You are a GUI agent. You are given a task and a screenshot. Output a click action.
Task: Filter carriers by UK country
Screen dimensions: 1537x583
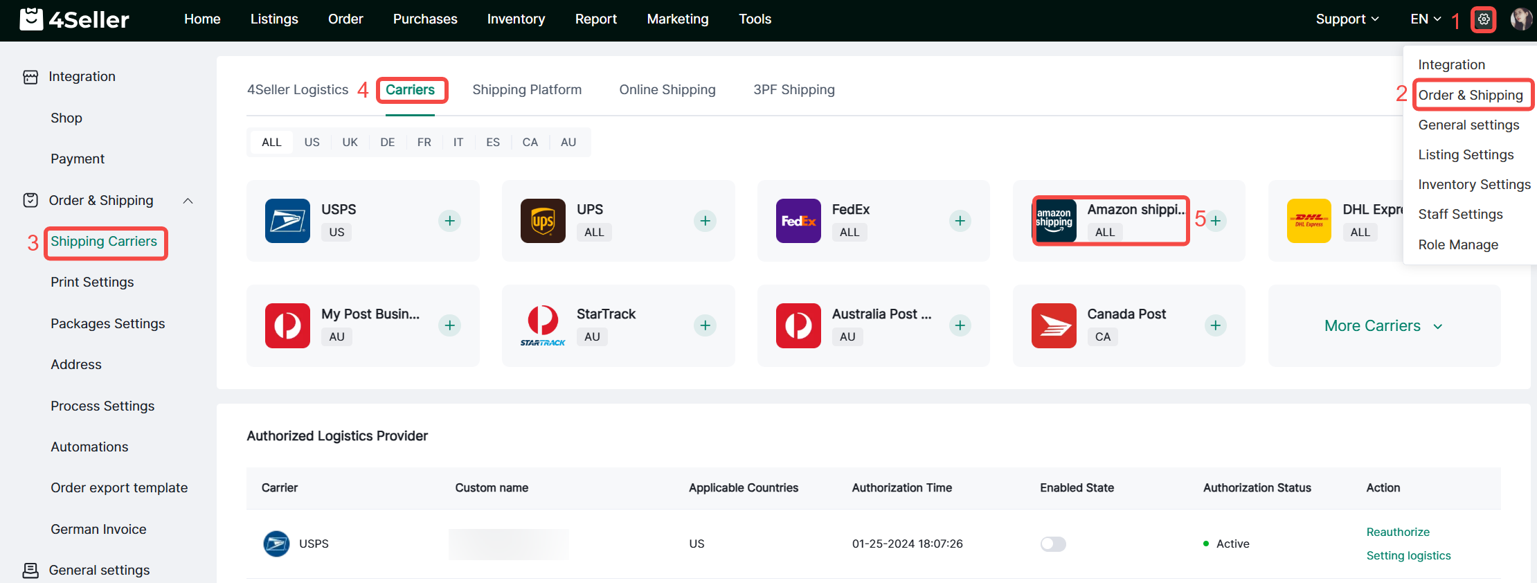(350, 143)
